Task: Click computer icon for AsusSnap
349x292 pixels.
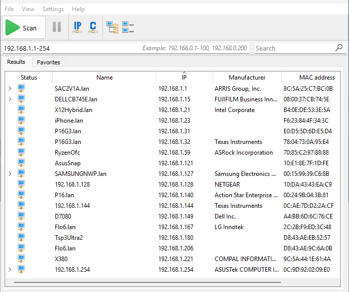Action: pos(21,163)
